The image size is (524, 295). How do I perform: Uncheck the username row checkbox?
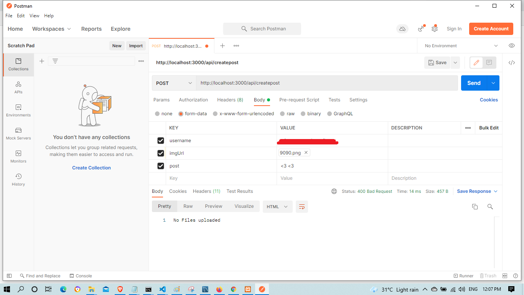point(161,141)
